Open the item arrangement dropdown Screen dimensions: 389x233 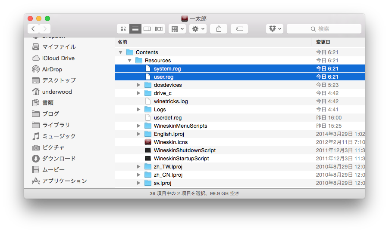click(x=177, y=29)
